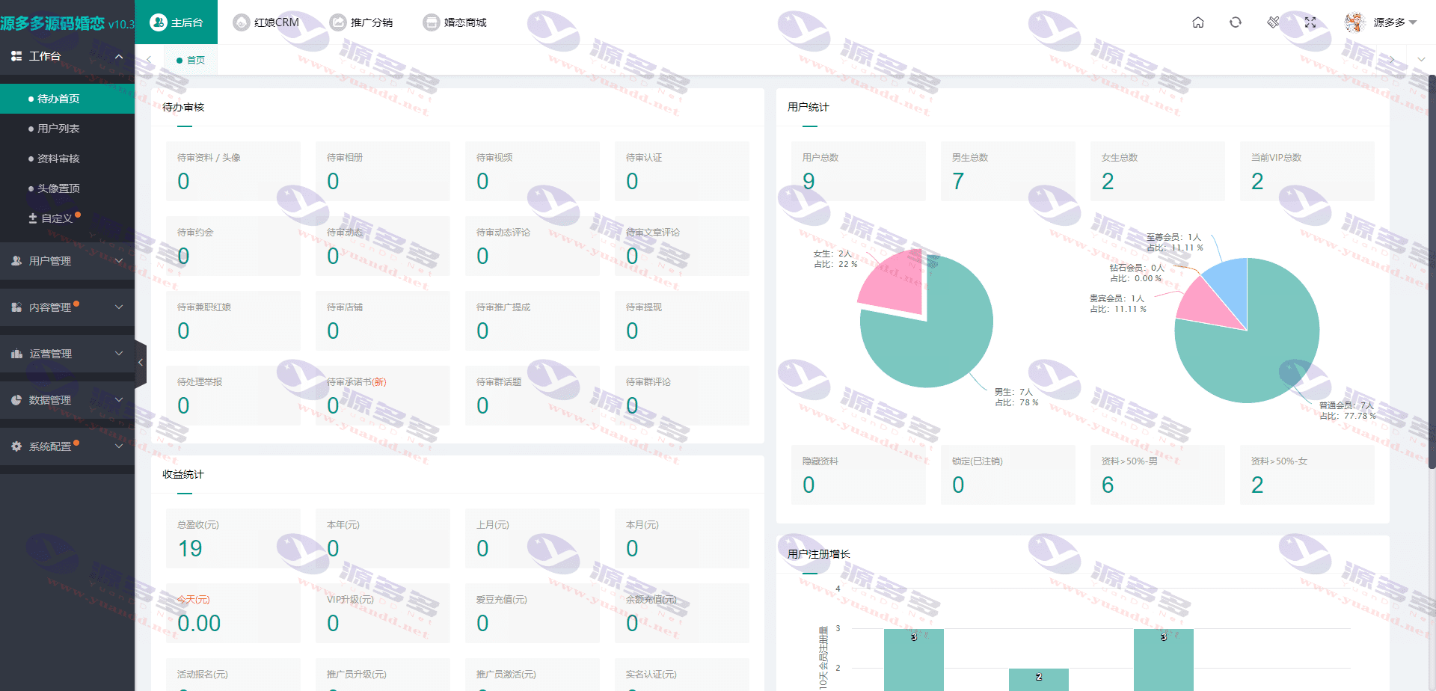Open 头像置顶 in the sidebar
1436x691 pixels.
pyautogui.click(x=67, y=188)
